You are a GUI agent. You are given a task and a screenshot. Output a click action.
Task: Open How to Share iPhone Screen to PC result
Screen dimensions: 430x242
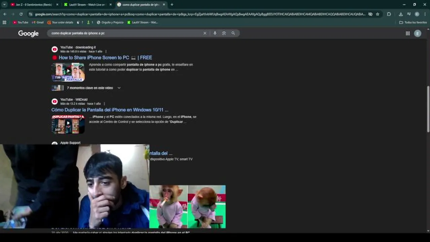pos(105,57)
